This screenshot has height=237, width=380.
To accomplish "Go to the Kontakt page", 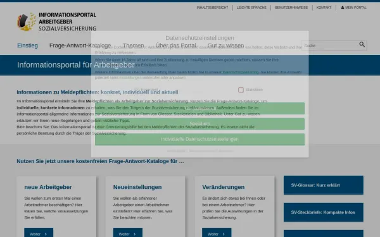I will [324, 8].
